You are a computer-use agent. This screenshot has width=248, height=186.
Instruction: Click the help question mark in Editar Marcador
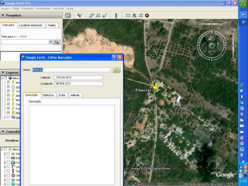114,57
